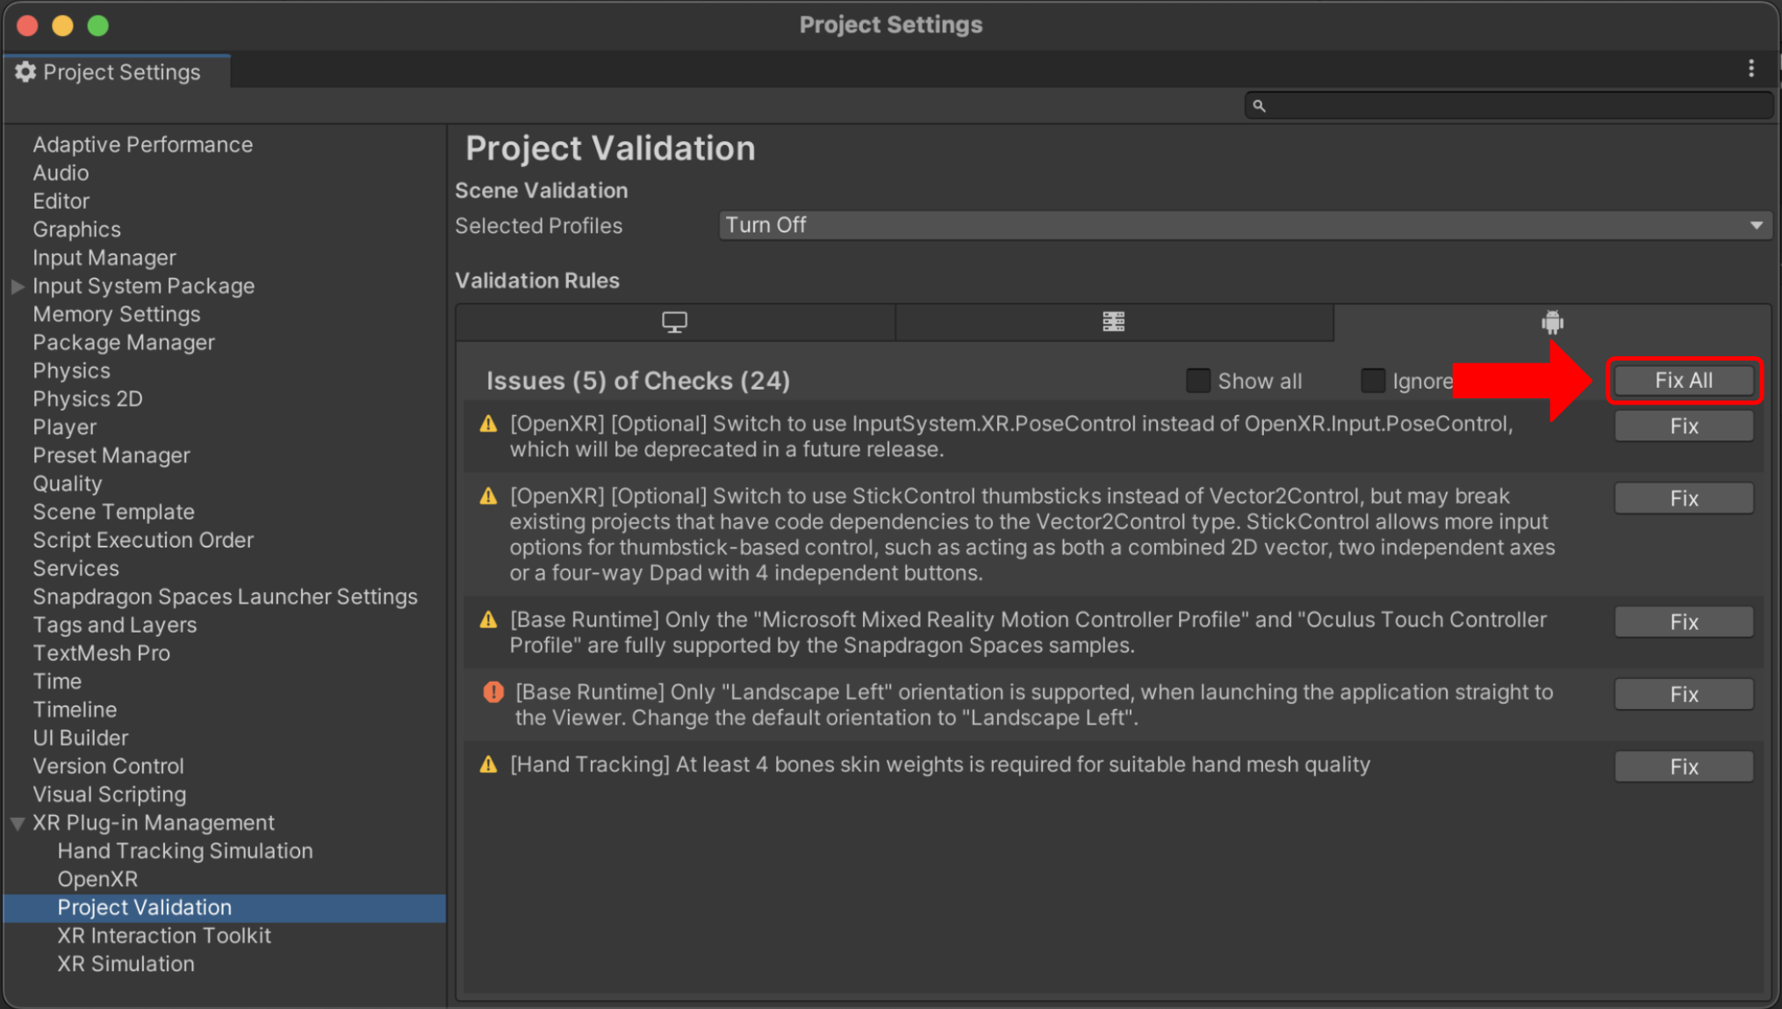The width and height of the screenshot is (1782, 1009).
Task: Open Quality settings
Action: (68, 484)
